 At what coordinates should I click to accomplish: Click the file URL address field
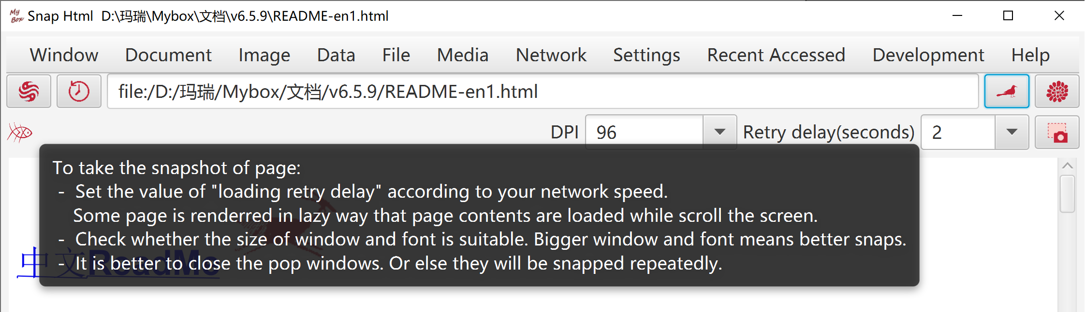542,91
